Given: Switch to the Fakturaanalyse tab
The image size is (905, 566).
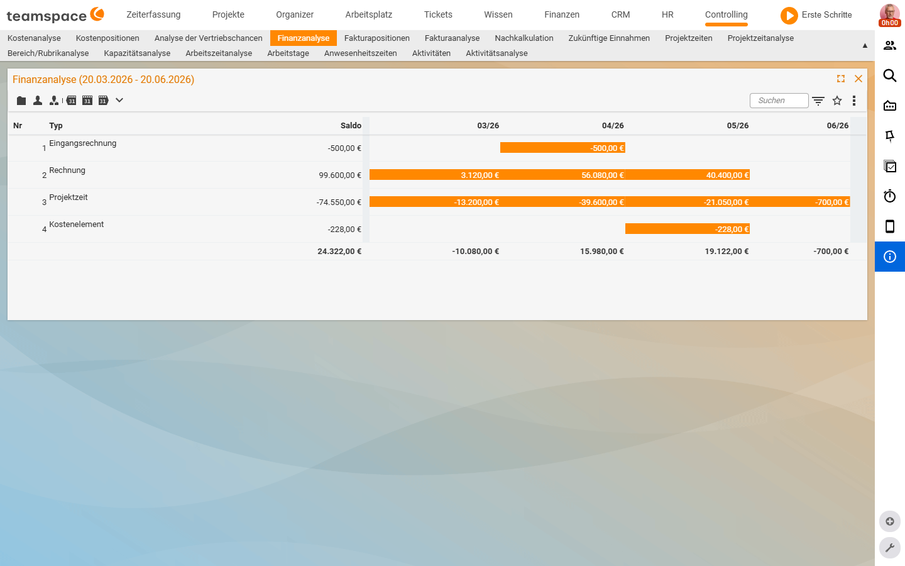Looking at the screenshot, I should [452, 38].
